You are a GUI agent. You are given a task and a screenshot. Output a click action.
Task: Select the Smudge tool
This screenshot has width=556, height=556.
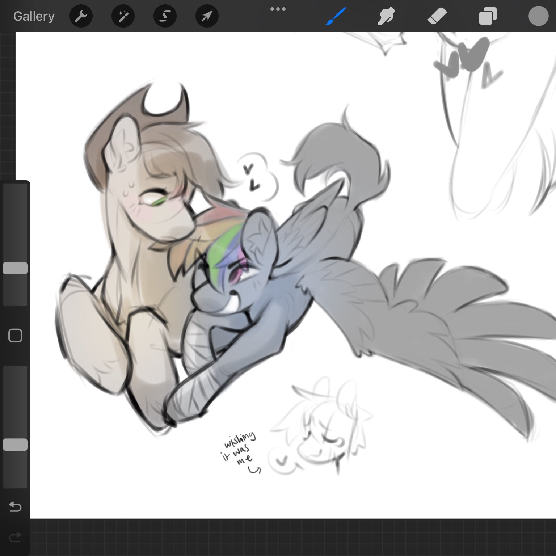tap(386, 16)
